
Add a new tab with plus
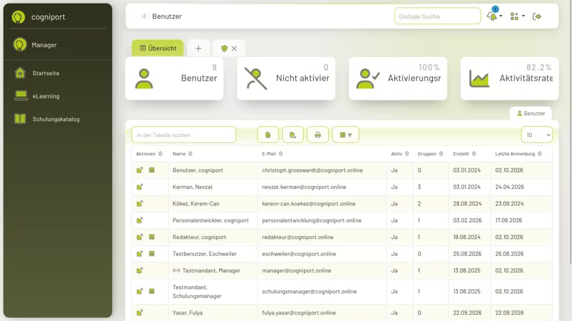198,48
